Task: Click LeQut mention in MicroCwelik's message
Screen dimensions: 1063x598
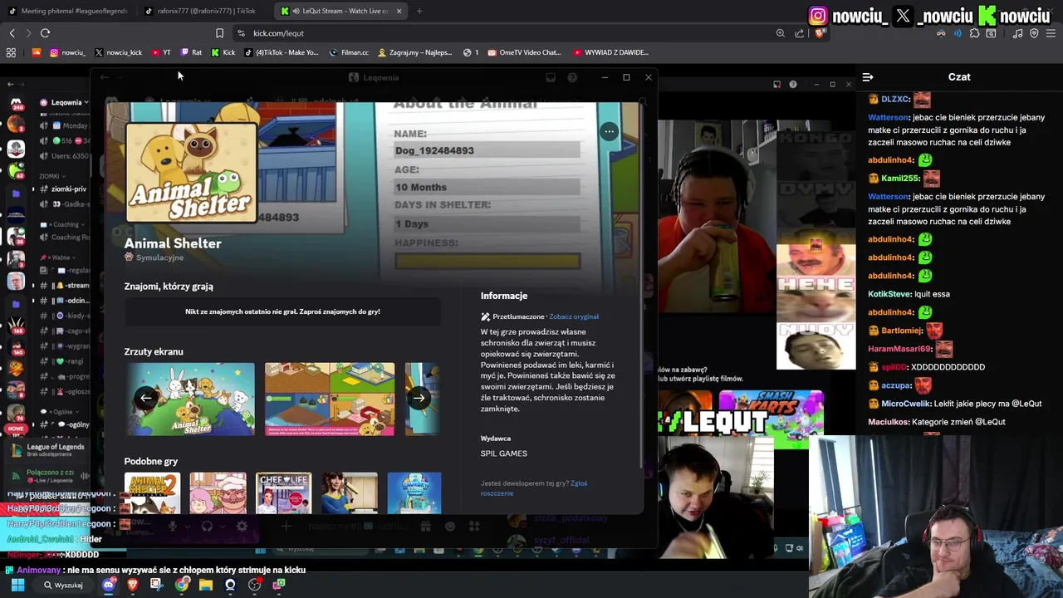Action: [1026, 404]
